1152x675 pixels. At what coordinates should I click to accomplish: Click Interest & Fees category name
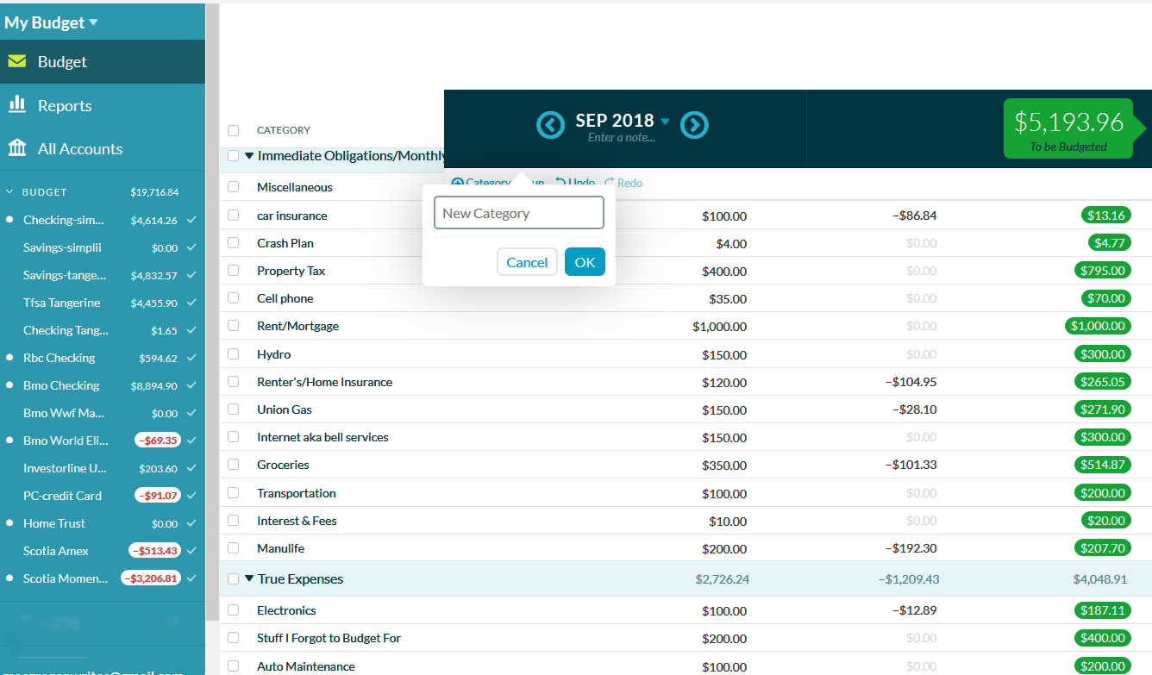point(297,521)
